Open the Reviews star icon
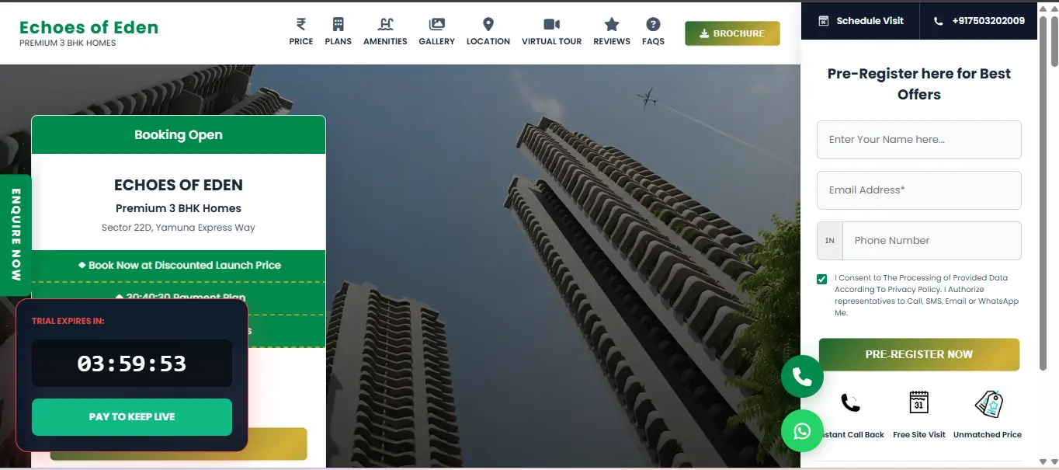The width and height of the screenshot is (1059, 470). coord(612,24)
